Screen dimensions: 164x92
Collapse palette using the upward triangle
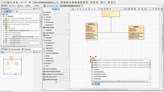pyautogui.click(x=56, y=82)
